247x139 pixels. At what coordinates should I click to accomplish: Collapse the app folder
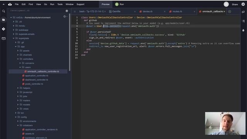(x=16, y=47)
